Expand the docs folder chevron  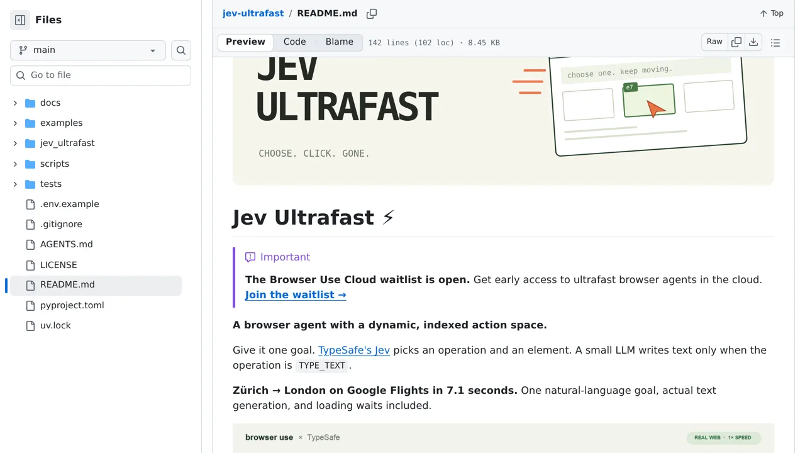[x=15, y=103]
